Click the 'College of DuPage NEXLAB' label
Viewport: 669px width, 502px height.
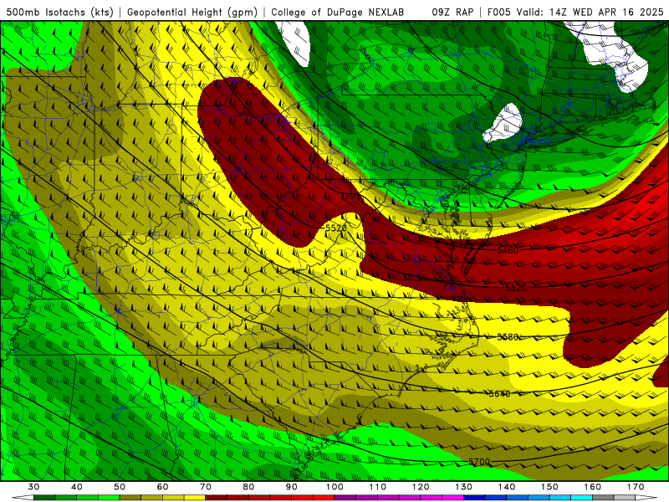click(338, 12)
